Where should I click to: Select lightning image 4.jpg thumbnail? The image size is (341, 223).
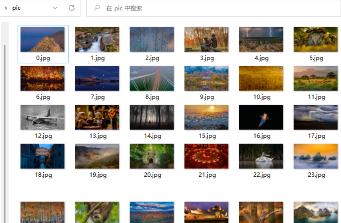click(261, 39)
